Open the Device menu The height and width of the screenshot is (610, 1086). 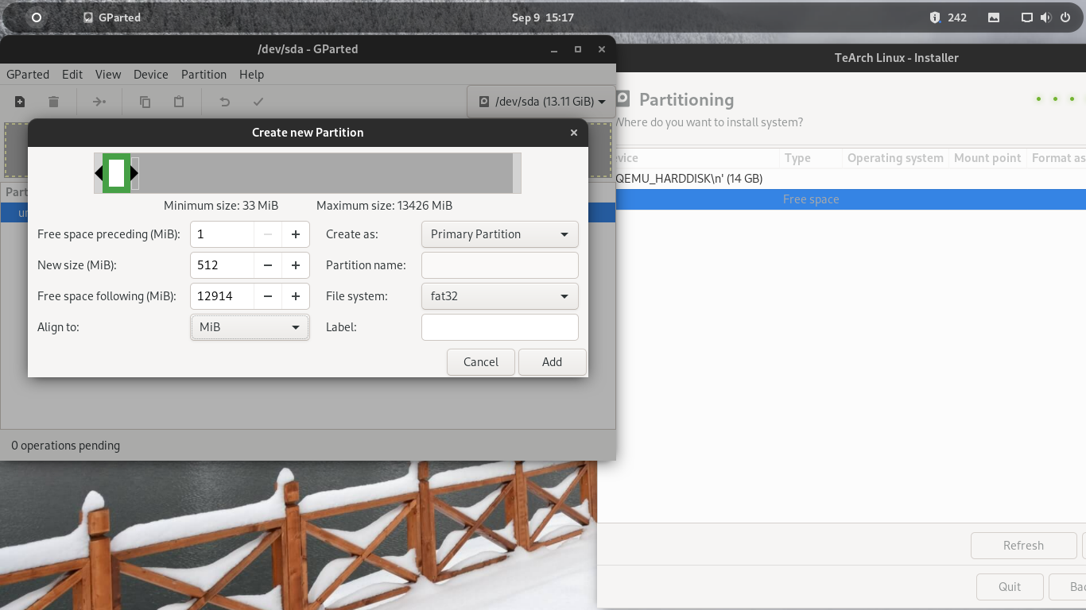[x=151, y=74]
